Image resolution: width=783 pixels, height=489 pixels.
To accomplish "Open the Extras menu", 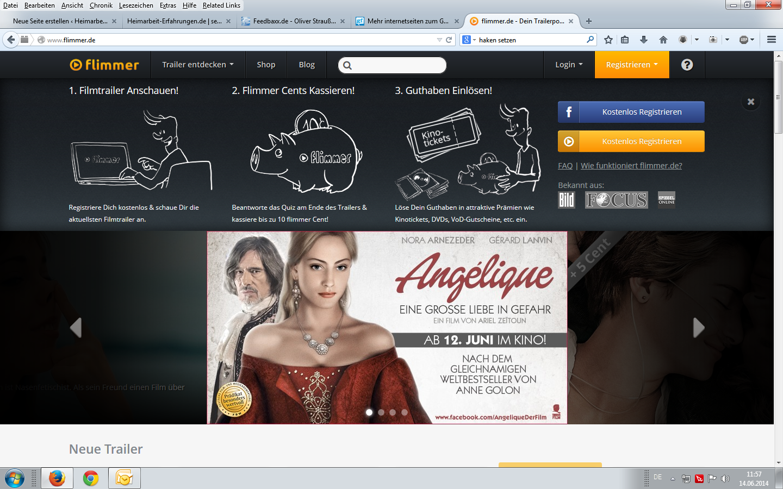I will 168,5.
